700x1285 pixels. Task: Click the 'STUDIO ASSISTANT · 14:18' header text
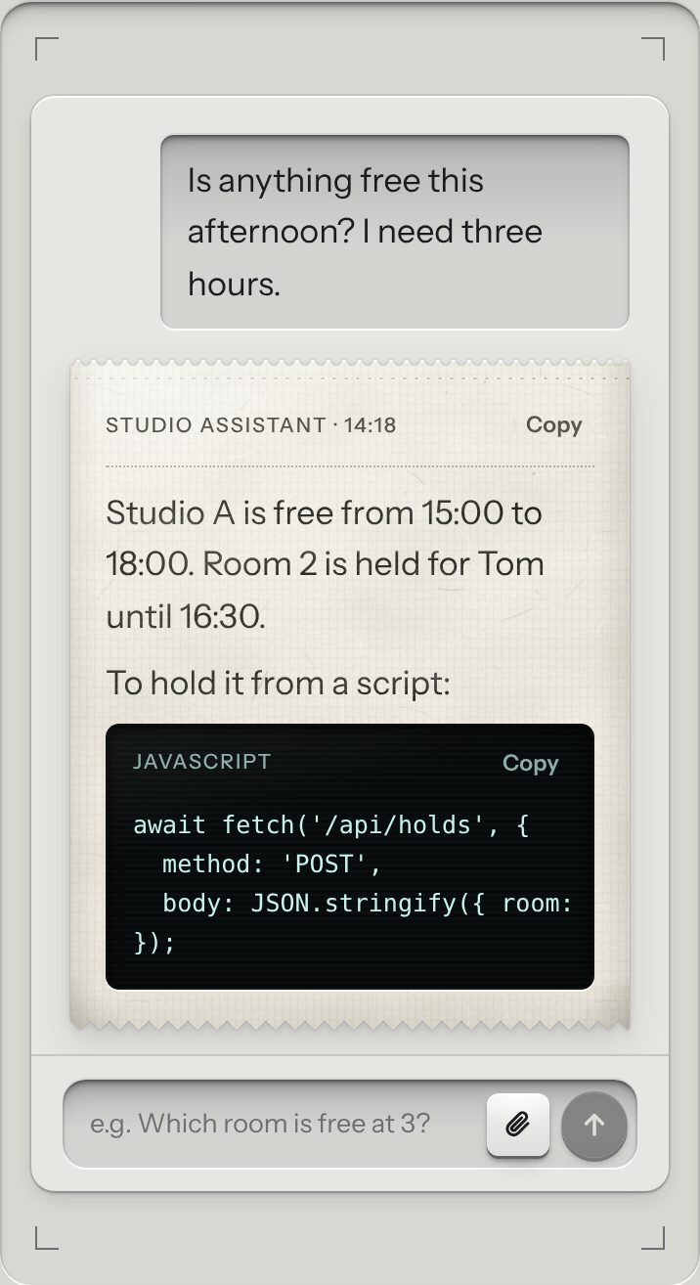click(x=251, y=425)
